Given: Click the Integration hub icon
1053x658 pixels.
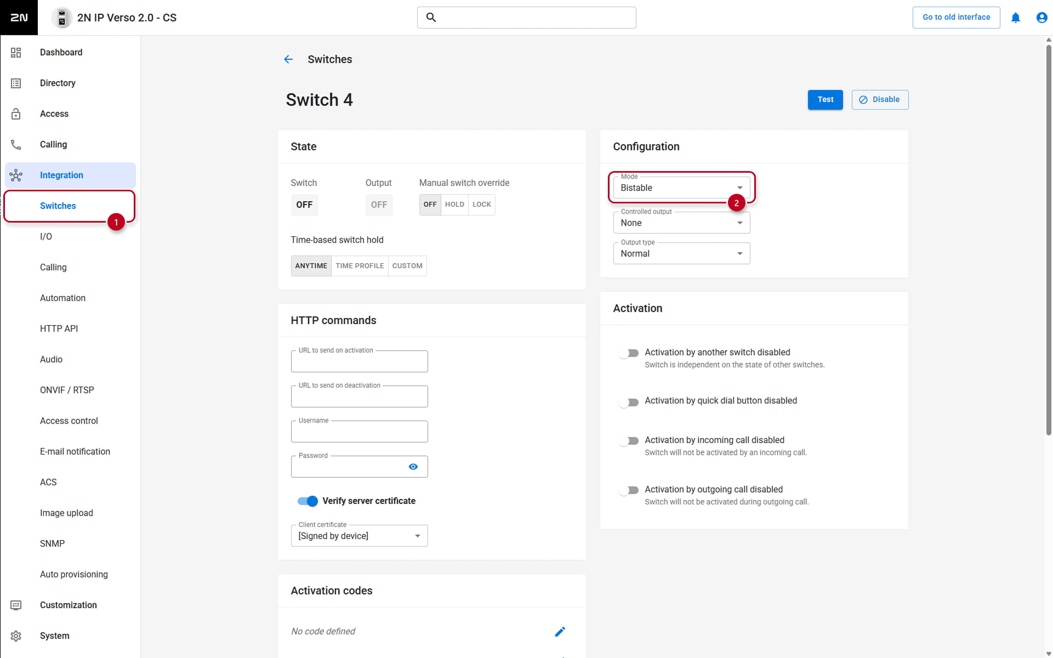Looking at the screenshot, I should [x=16, y=175].
